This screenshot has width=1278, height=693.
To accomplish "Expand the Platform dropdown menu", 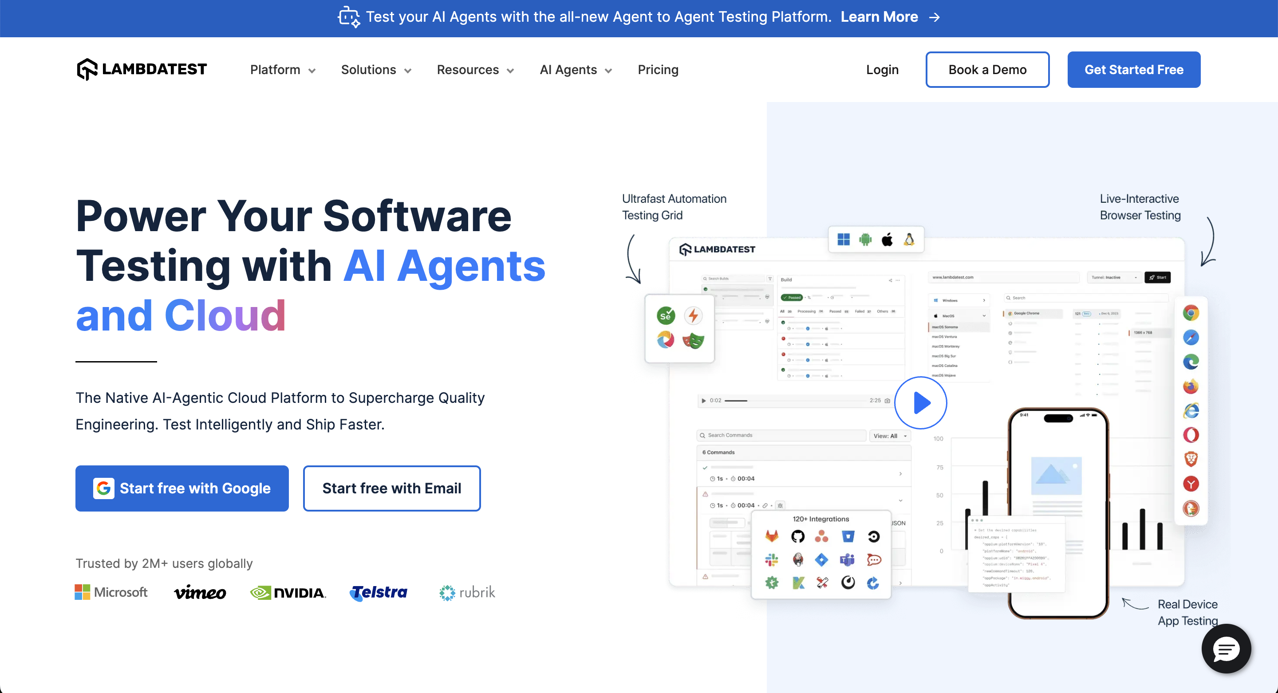I will [x=282, y=70].
